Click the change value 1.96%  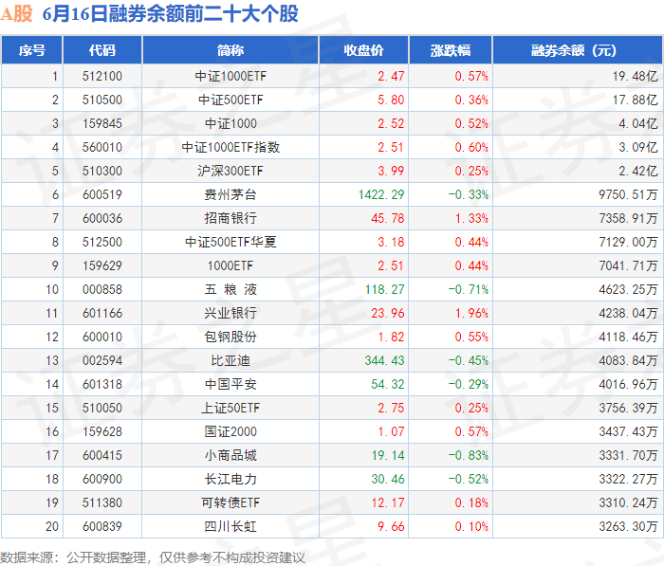[471, 313]
